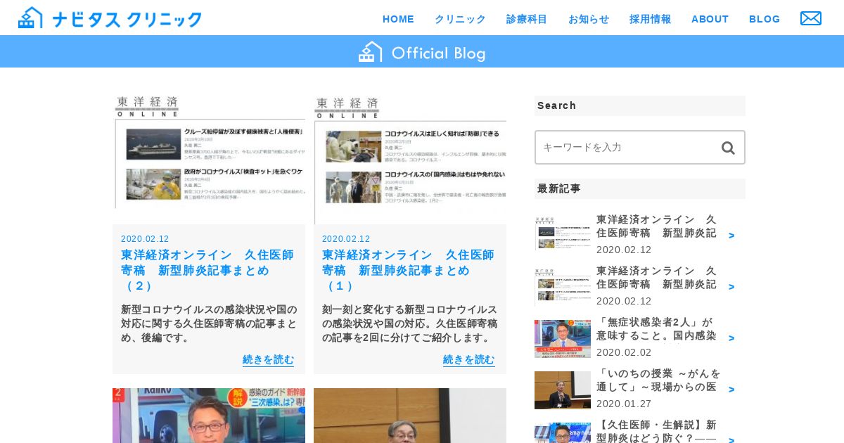The width and height of the screenshot is (844, 443).
Task: Open the Toyo Keizai thumbnail for article （１）
Action: (x=410, y=160)
